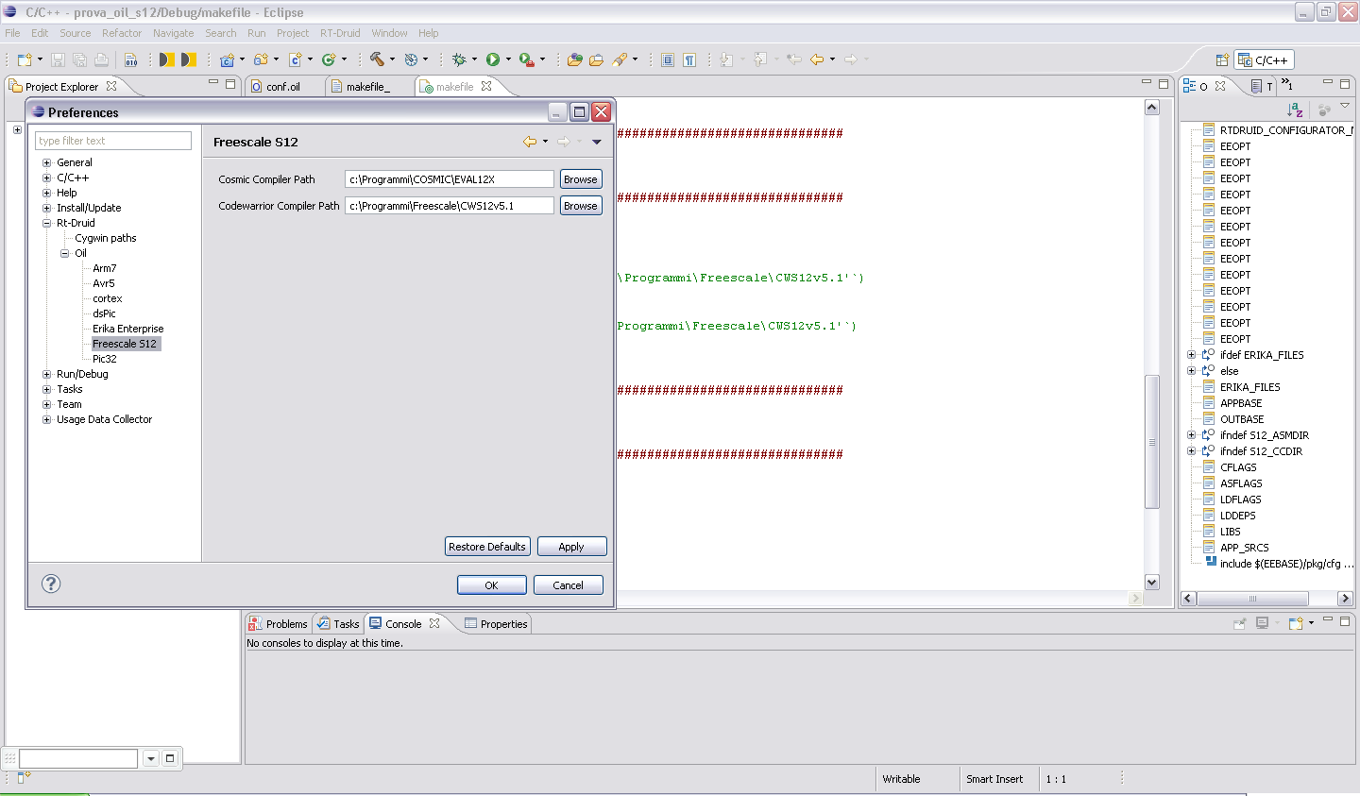Click the Restore Defaults button
This screenshot has height=796, width=1360.
[487, 547]
